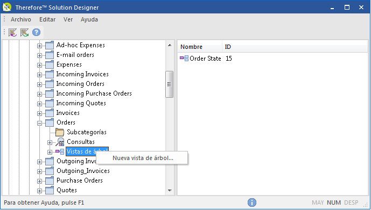Expand the Quotes tree node
Screen dimensions: 371x210
coord(39,191)
